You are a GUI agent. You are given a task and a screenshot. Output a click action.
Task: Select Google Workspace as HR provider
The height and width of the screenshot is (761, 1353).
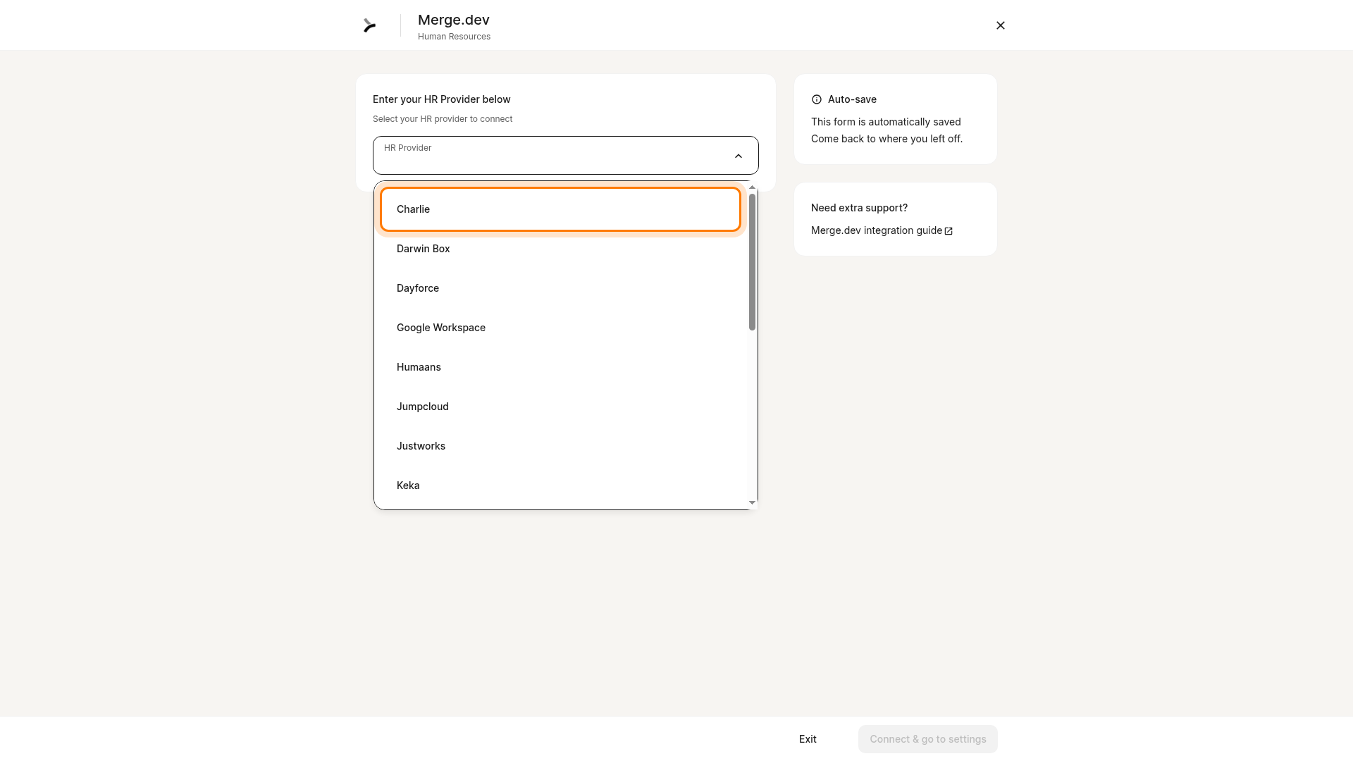pos(560,328)
